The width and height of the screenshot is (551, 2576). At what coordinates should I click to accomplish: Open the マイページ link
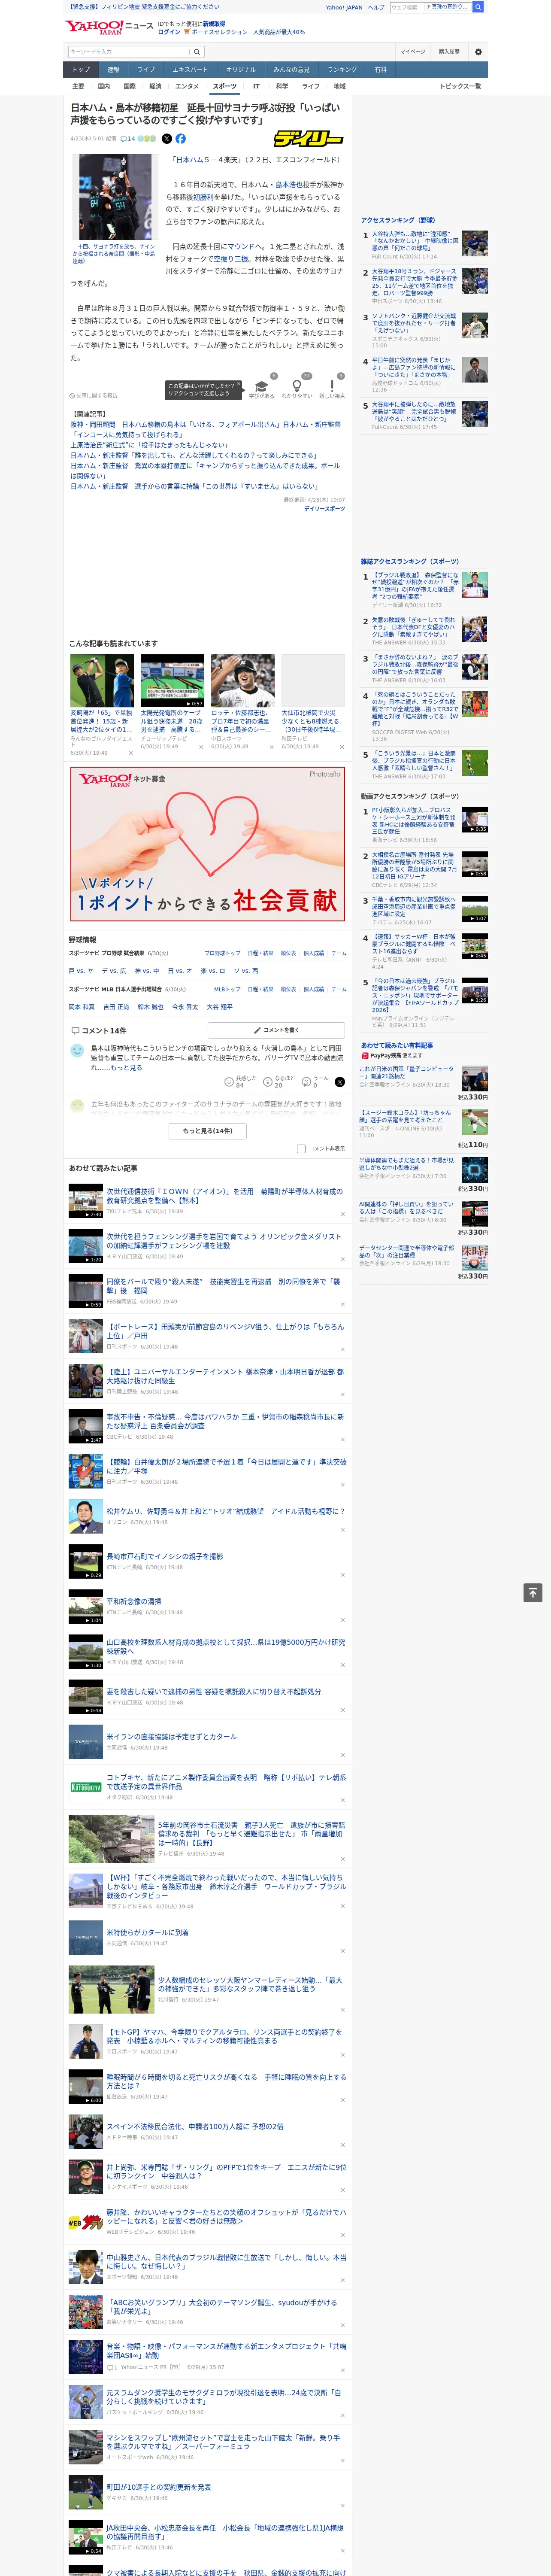pyautogui.click(x=413, y=51)
